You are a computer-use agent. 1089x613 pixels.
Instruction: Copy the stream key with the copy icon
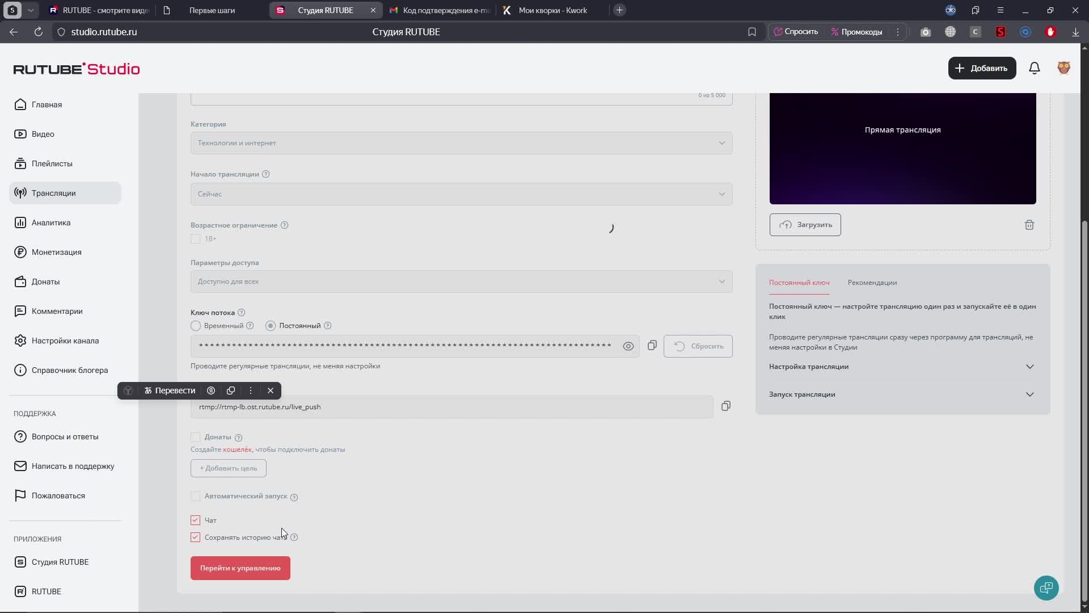pos(652,345)
